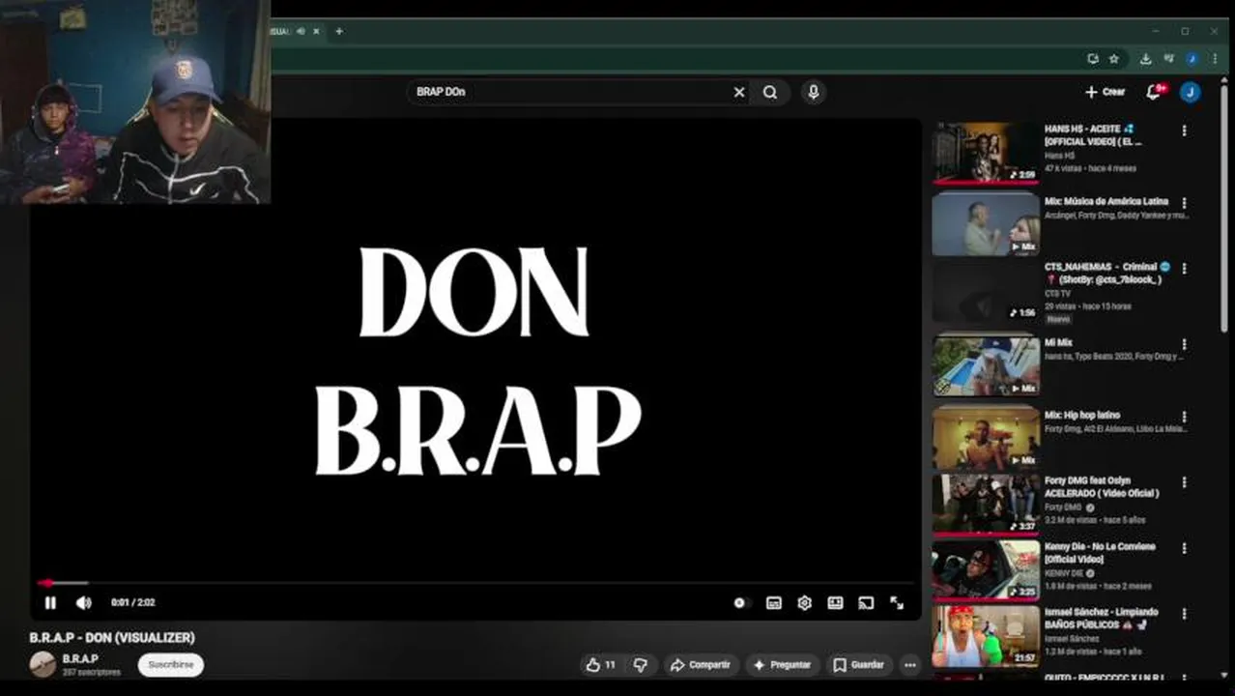The image size is (1235, 696).
Task: Open the Mi Mix thumbnail
Action: click(986, 365)
